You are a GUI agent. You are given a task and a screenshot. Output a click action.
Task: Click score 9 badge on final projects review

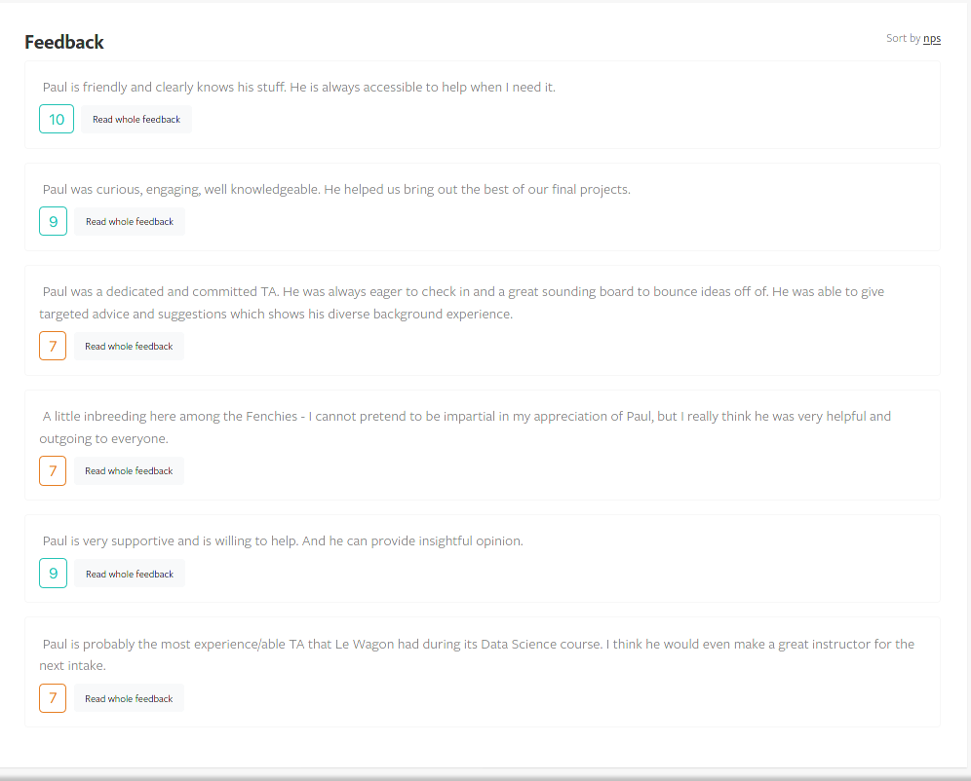pyautogui.click(x=54, y=221)
